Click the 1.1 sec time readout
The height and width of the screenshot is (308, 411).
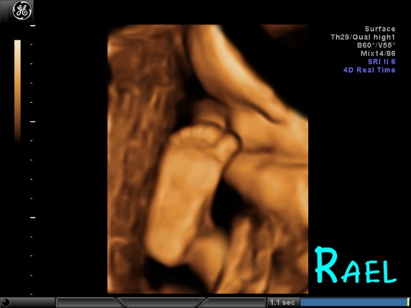click(x=283, y=302)
